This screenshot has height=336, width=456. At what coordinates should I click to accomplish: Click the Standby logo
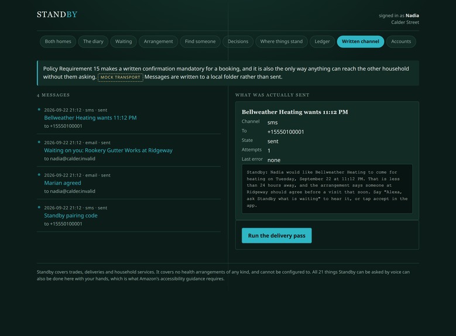pyautogui.click(x=57, y=14)
